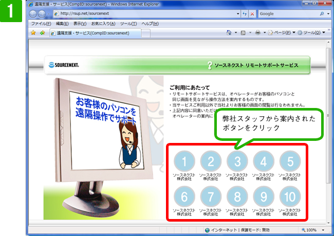Open the ページ(P) dropdown menu
This screenshot has height=236, width=334.
pos(282,32)
